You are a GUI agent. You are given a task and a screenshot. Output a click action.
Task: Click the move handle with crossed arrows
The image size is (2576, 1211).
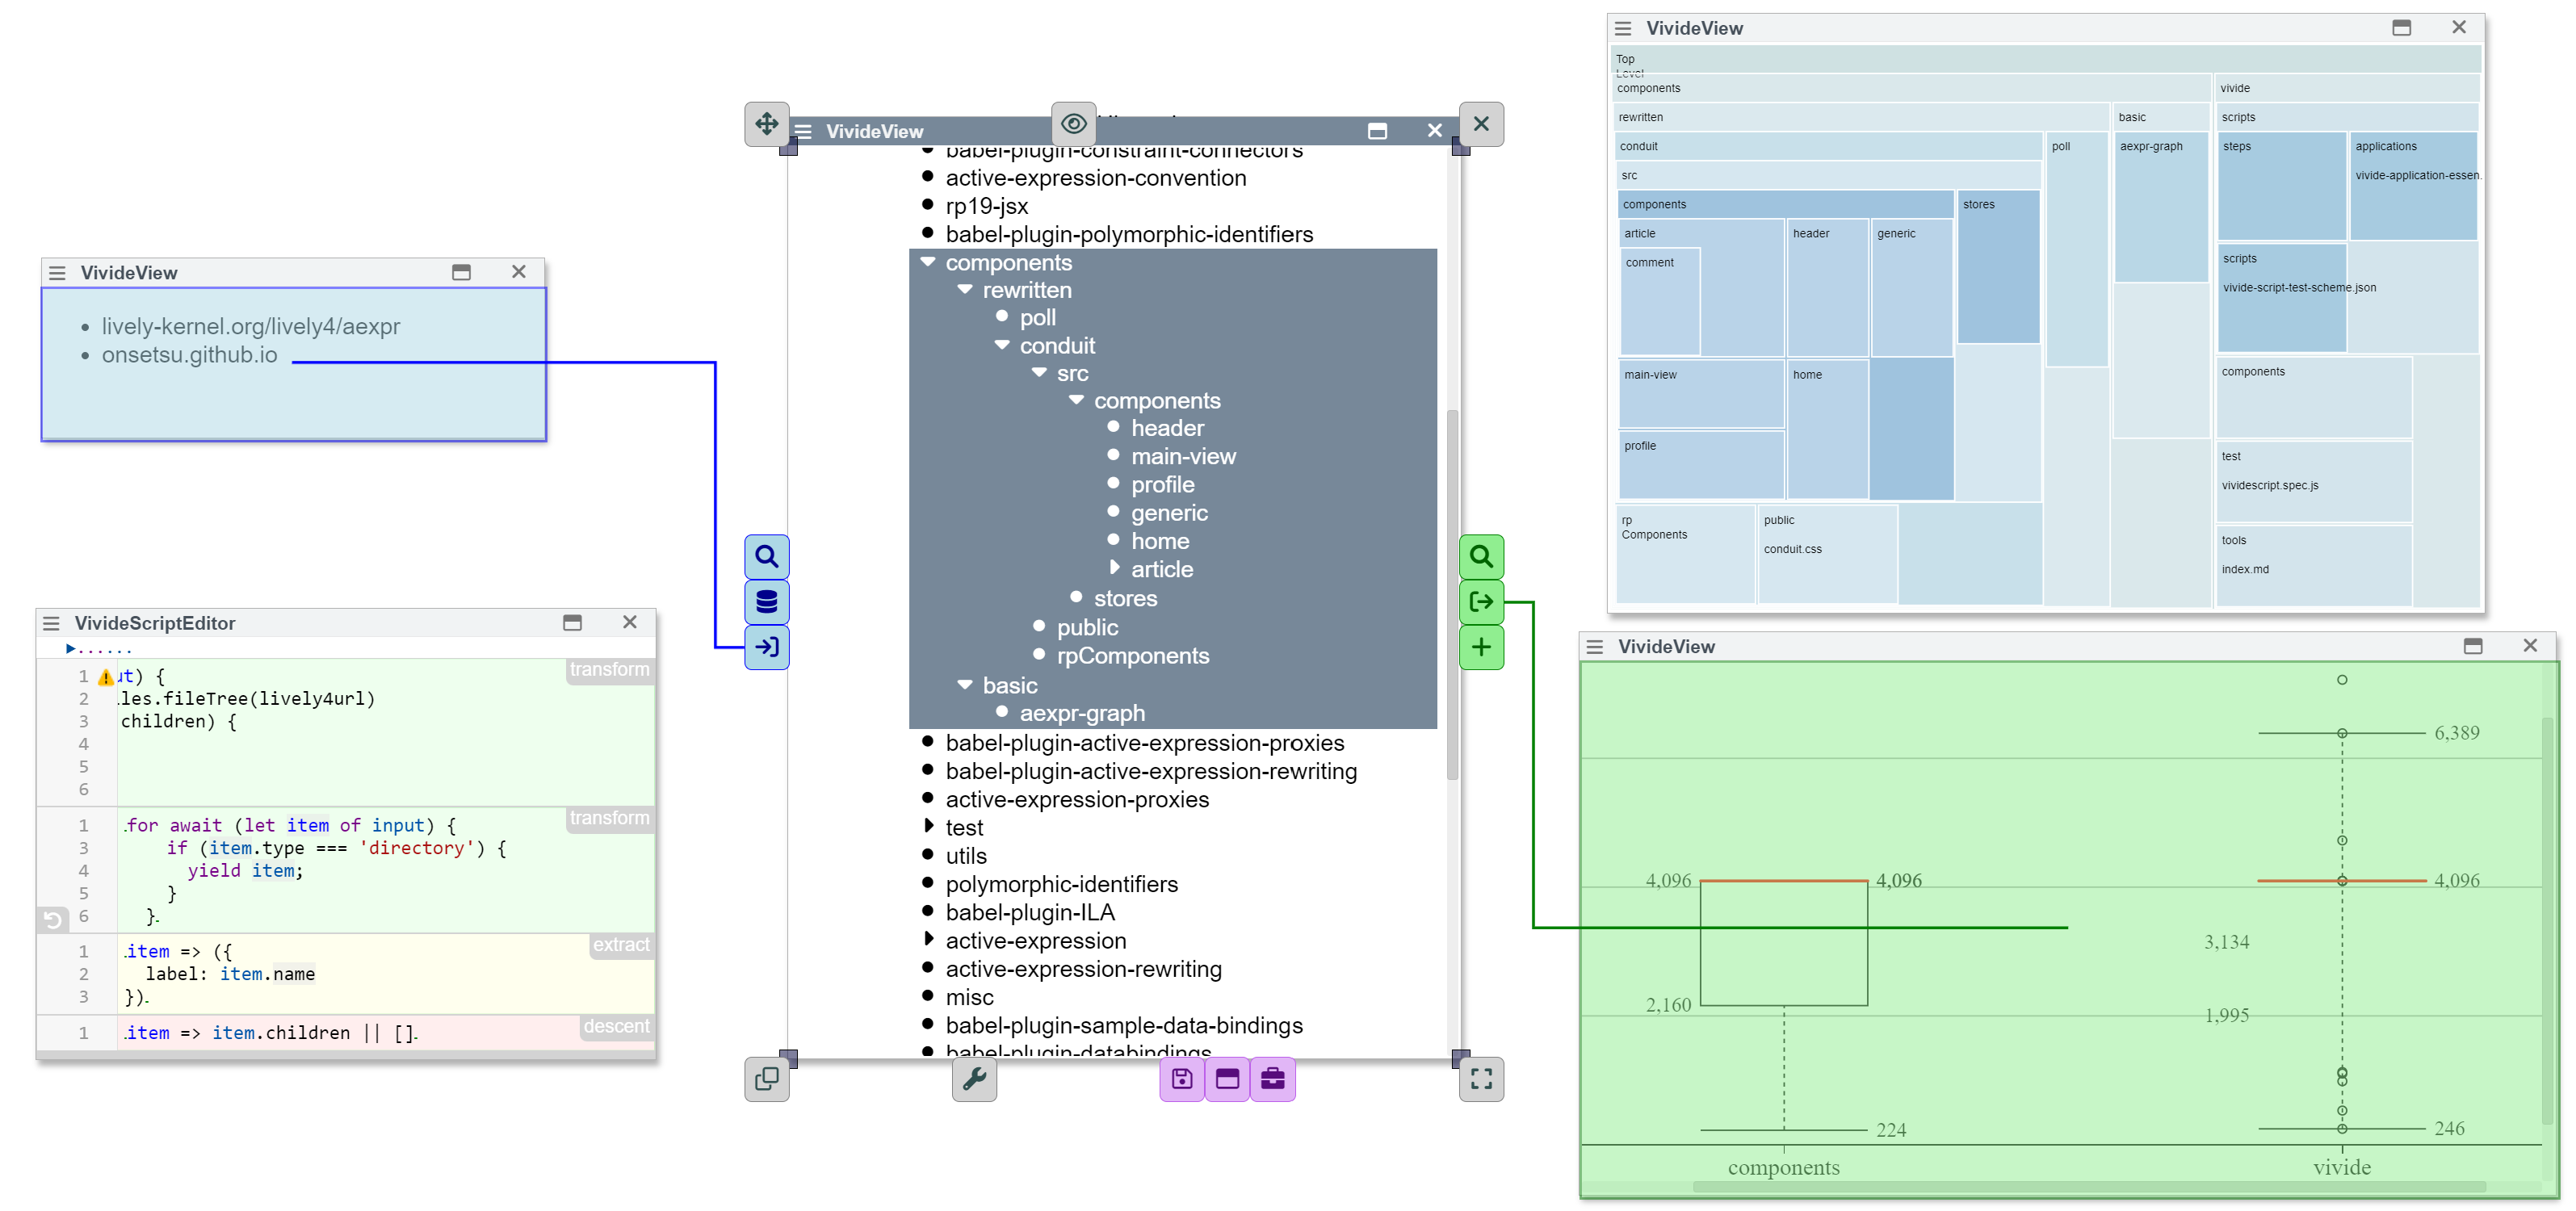(x=766, y=124)
